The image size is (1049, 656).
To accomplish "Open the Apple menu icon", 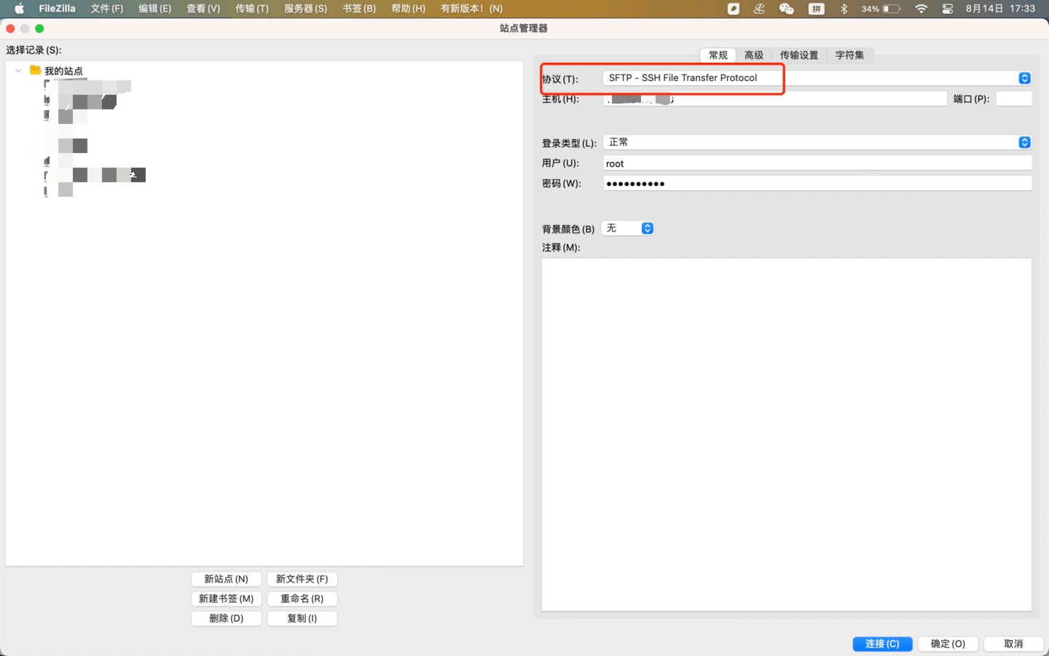I will (x=20, y=9).
